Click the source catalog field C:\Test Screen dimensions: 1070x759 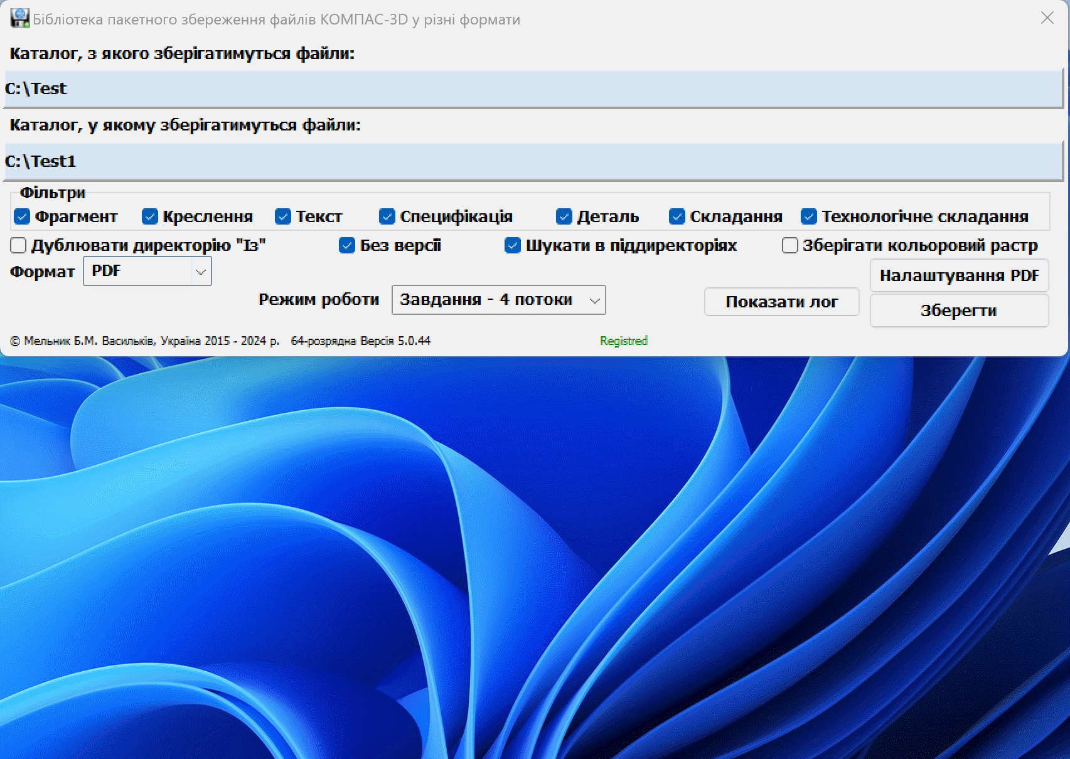(533, 88)
